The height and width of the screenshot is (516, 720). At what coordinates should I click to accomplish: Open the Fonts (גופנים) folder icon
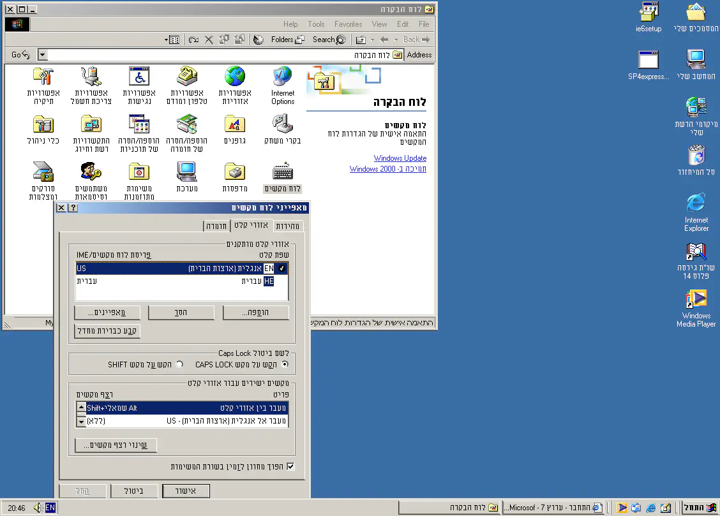(x=234, y=124)
